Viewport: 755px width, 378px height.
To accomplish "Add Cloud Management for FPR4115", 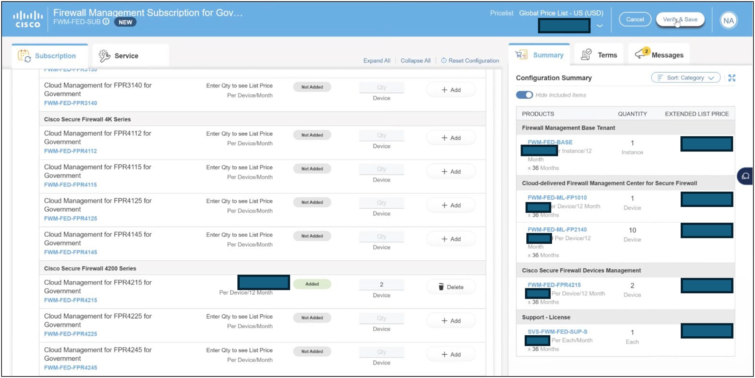I will pos(451,172).
